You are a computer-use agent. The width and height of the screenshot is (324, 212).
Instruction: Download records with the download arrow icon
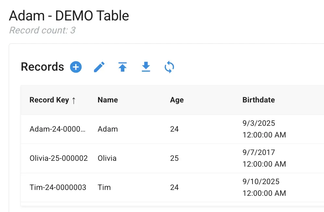[x=145, y=67]
